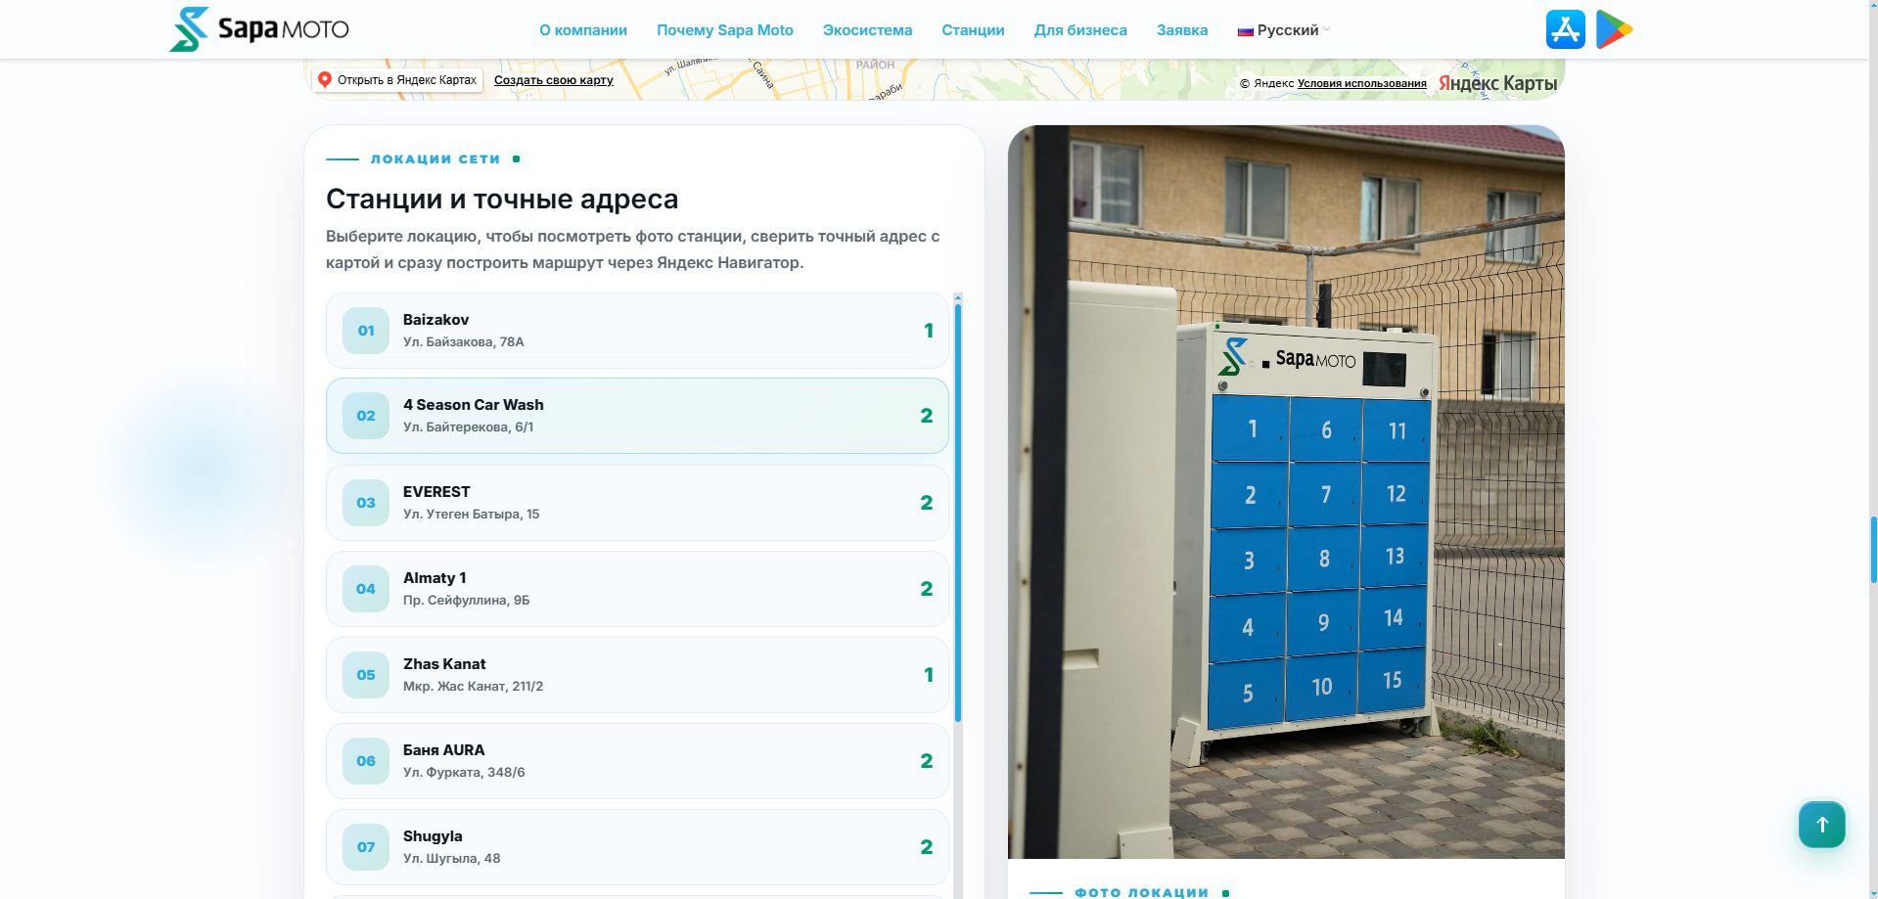Click the 06 badge of Баня AURA

[366, 761]
